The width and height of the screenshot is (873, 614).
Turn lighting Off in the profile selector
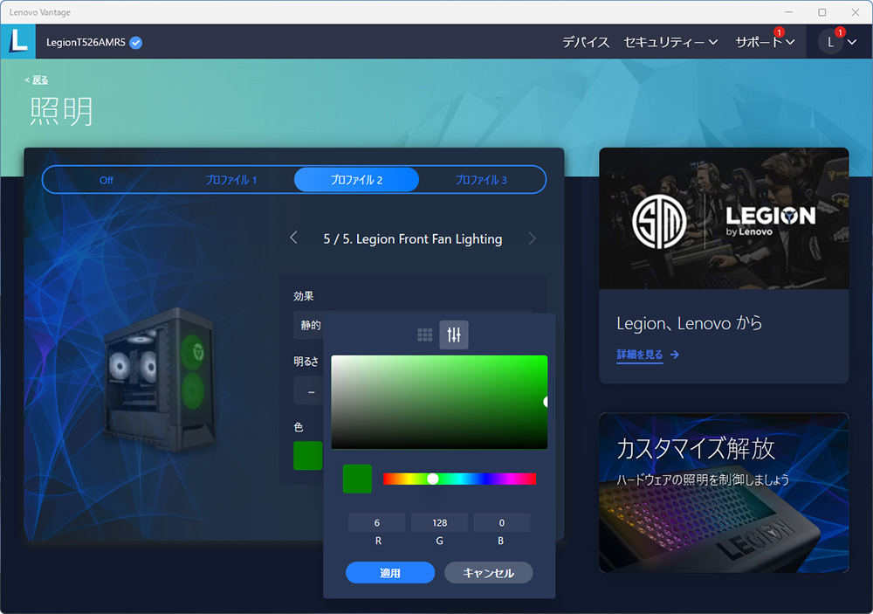[106, 180]
